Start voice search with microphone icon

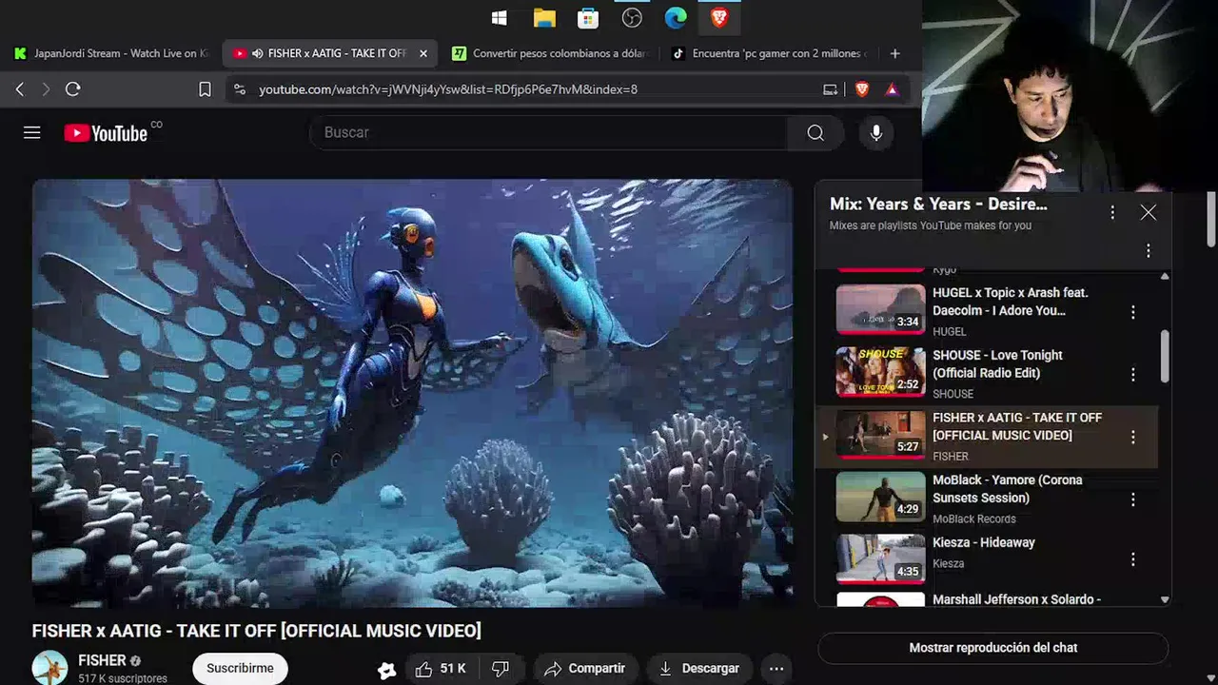click(876, 132)
